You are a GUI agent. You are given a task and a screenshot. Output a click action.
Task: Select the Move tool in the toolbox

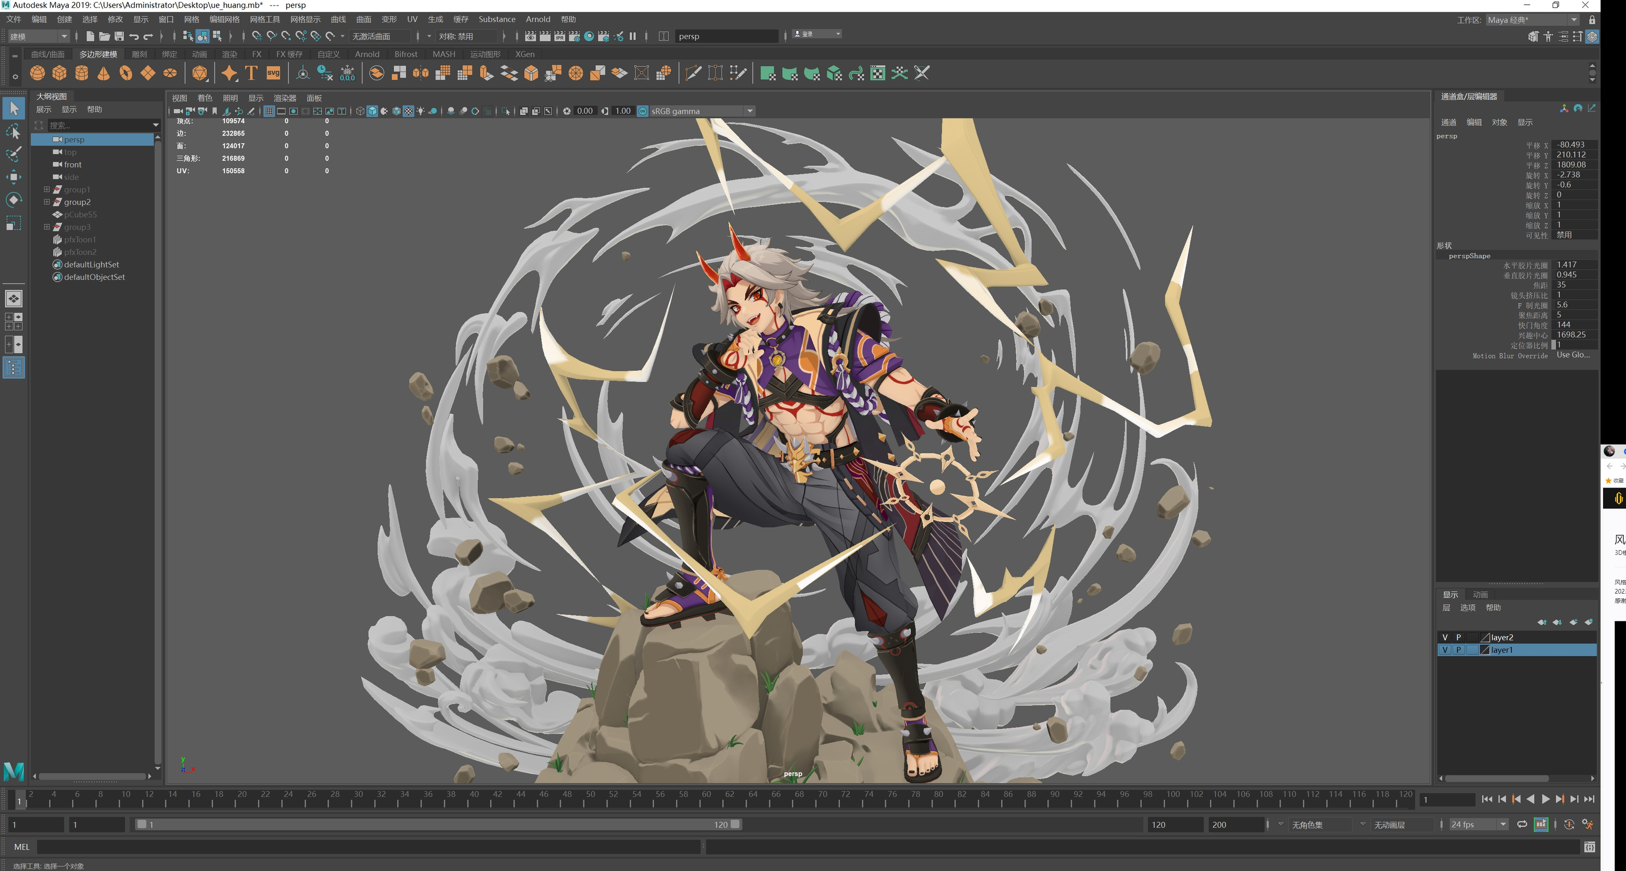13,177
